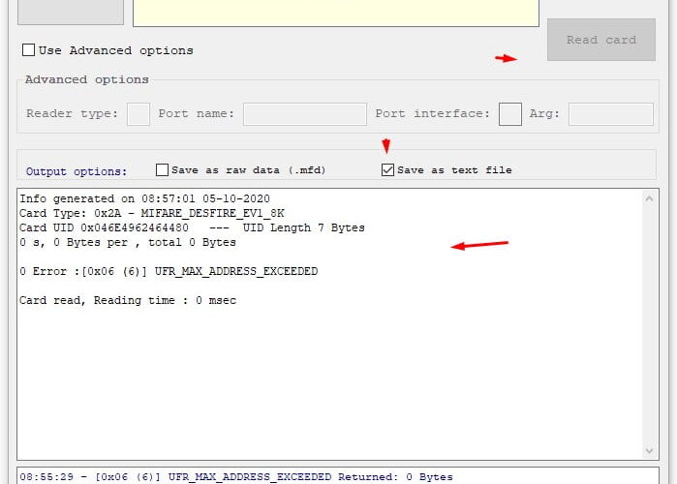677x484 pixels.
Task: Click the Port name input field
Action: click(x=305, y=114)
